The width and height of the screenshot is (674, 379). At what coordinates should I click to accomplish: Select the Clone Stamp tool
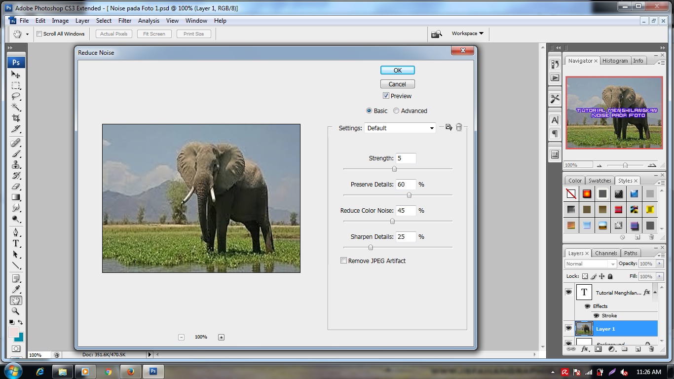pyautogui.click(x=16, y=165)
